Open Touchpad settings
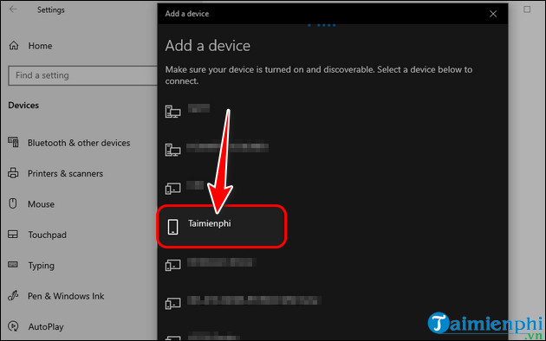 pyautogui.click(x=47, y=235)
